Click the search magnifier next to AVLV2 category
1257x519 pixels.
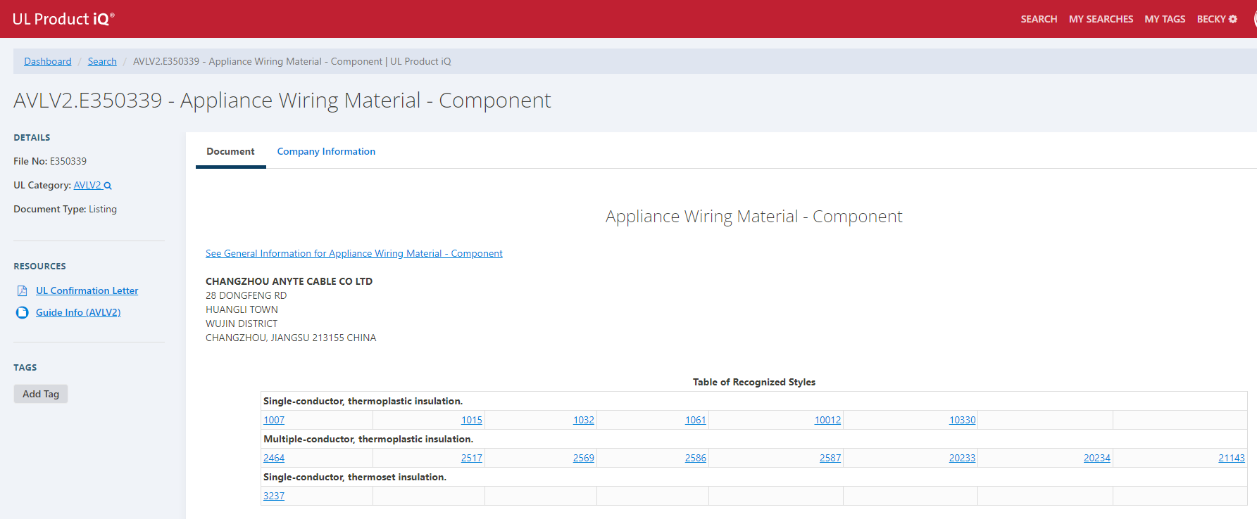coord(108,186)
